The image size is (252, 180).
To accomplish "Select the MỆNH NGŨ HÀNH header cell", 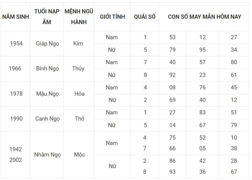I will click(79, 17).
